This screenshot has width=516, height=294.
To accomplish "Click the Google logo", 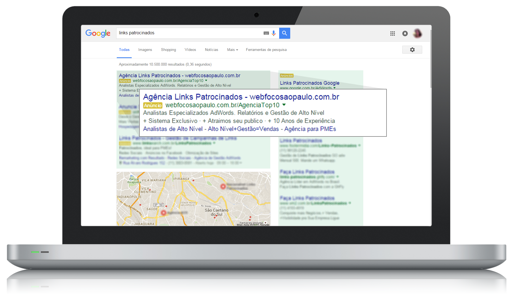I will click(98, 33).
